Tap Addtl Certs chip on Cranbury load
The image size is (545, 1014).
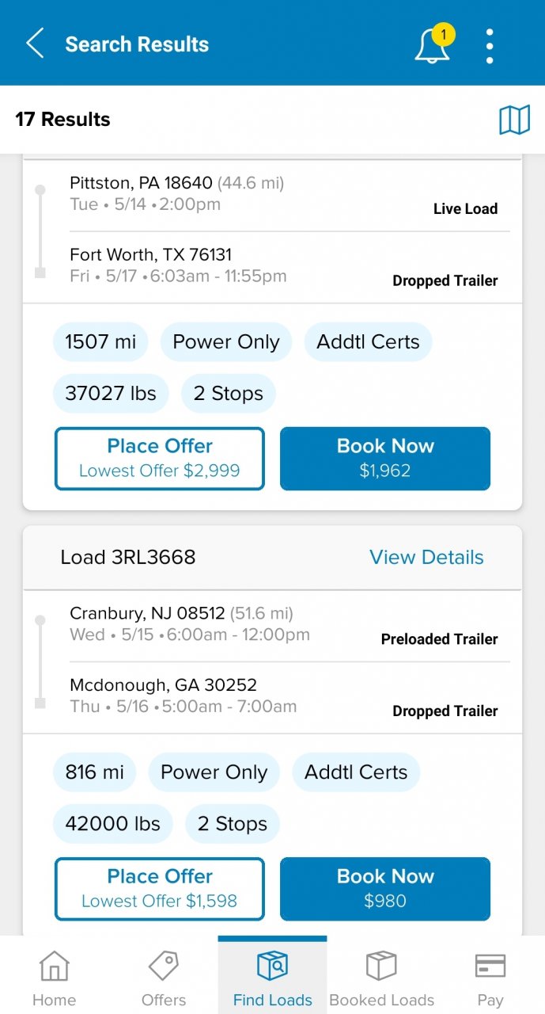356,772
